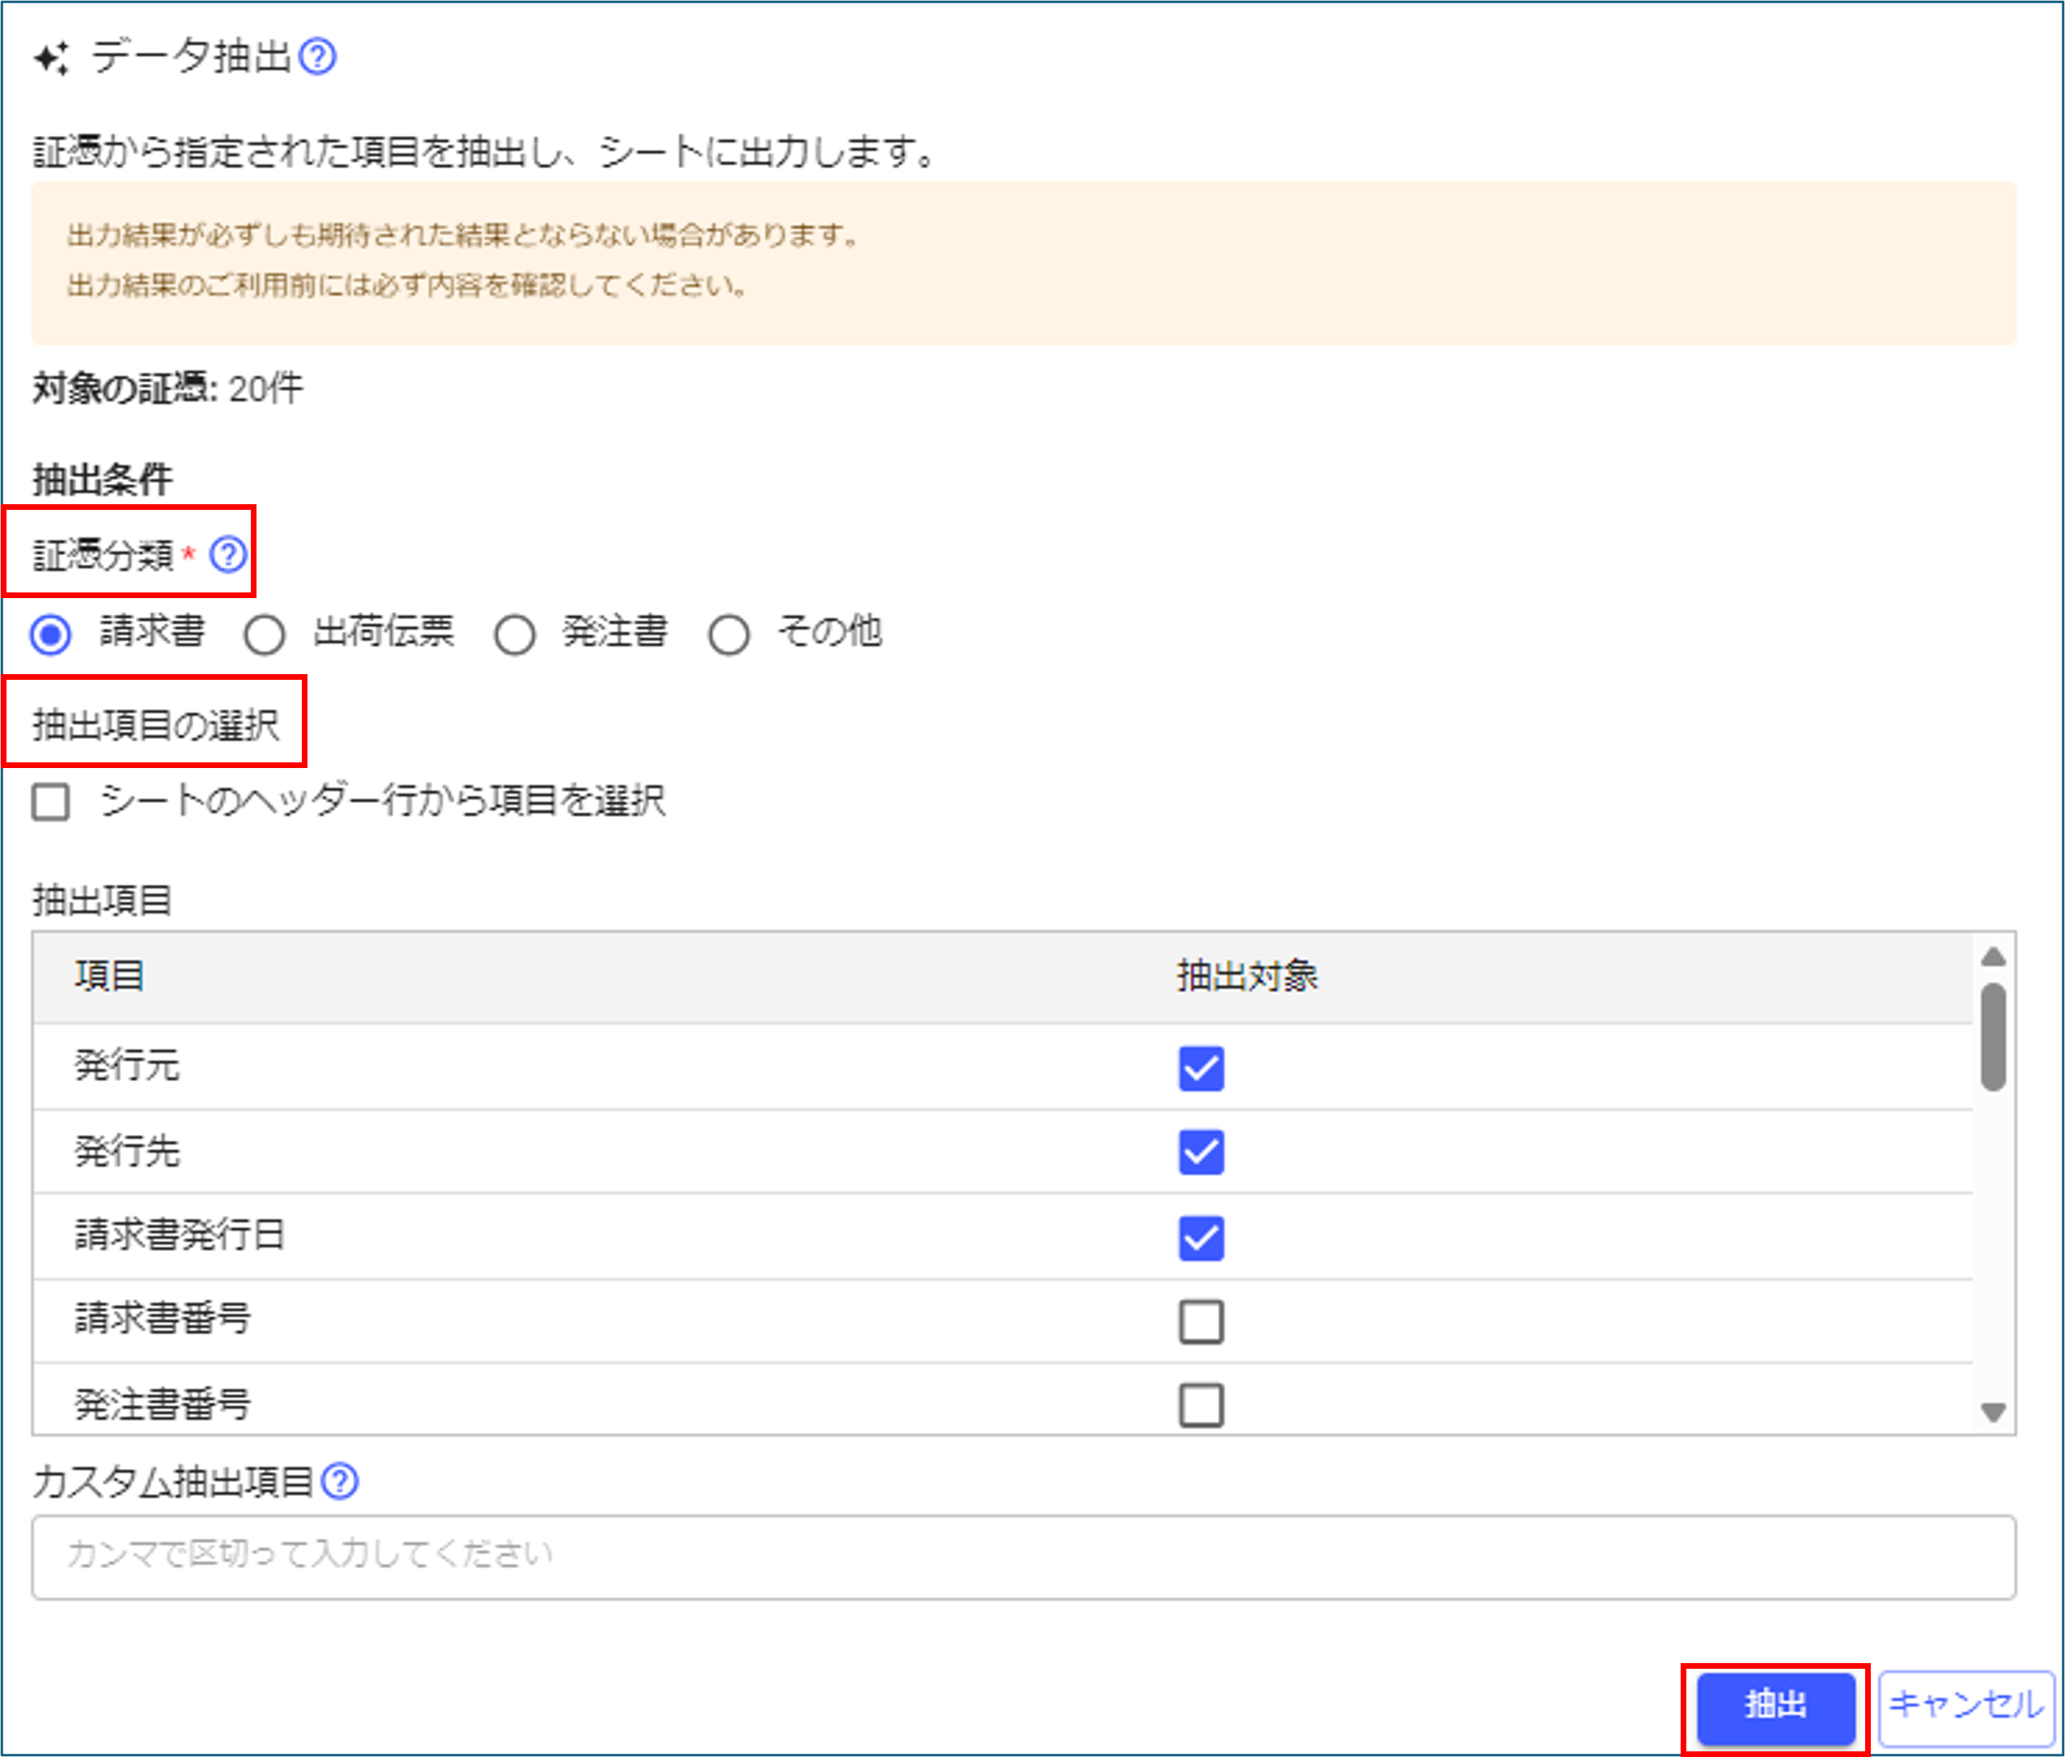The image size is (2065, 1757).
Task: Select the 出荷伝票 radio button
Action: pos(265,634)
